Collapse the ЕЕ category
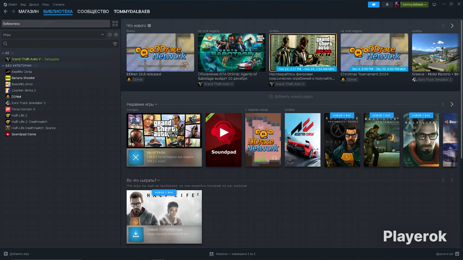The image size is (463, 260). pyautogui.click(x=3, y=53)
